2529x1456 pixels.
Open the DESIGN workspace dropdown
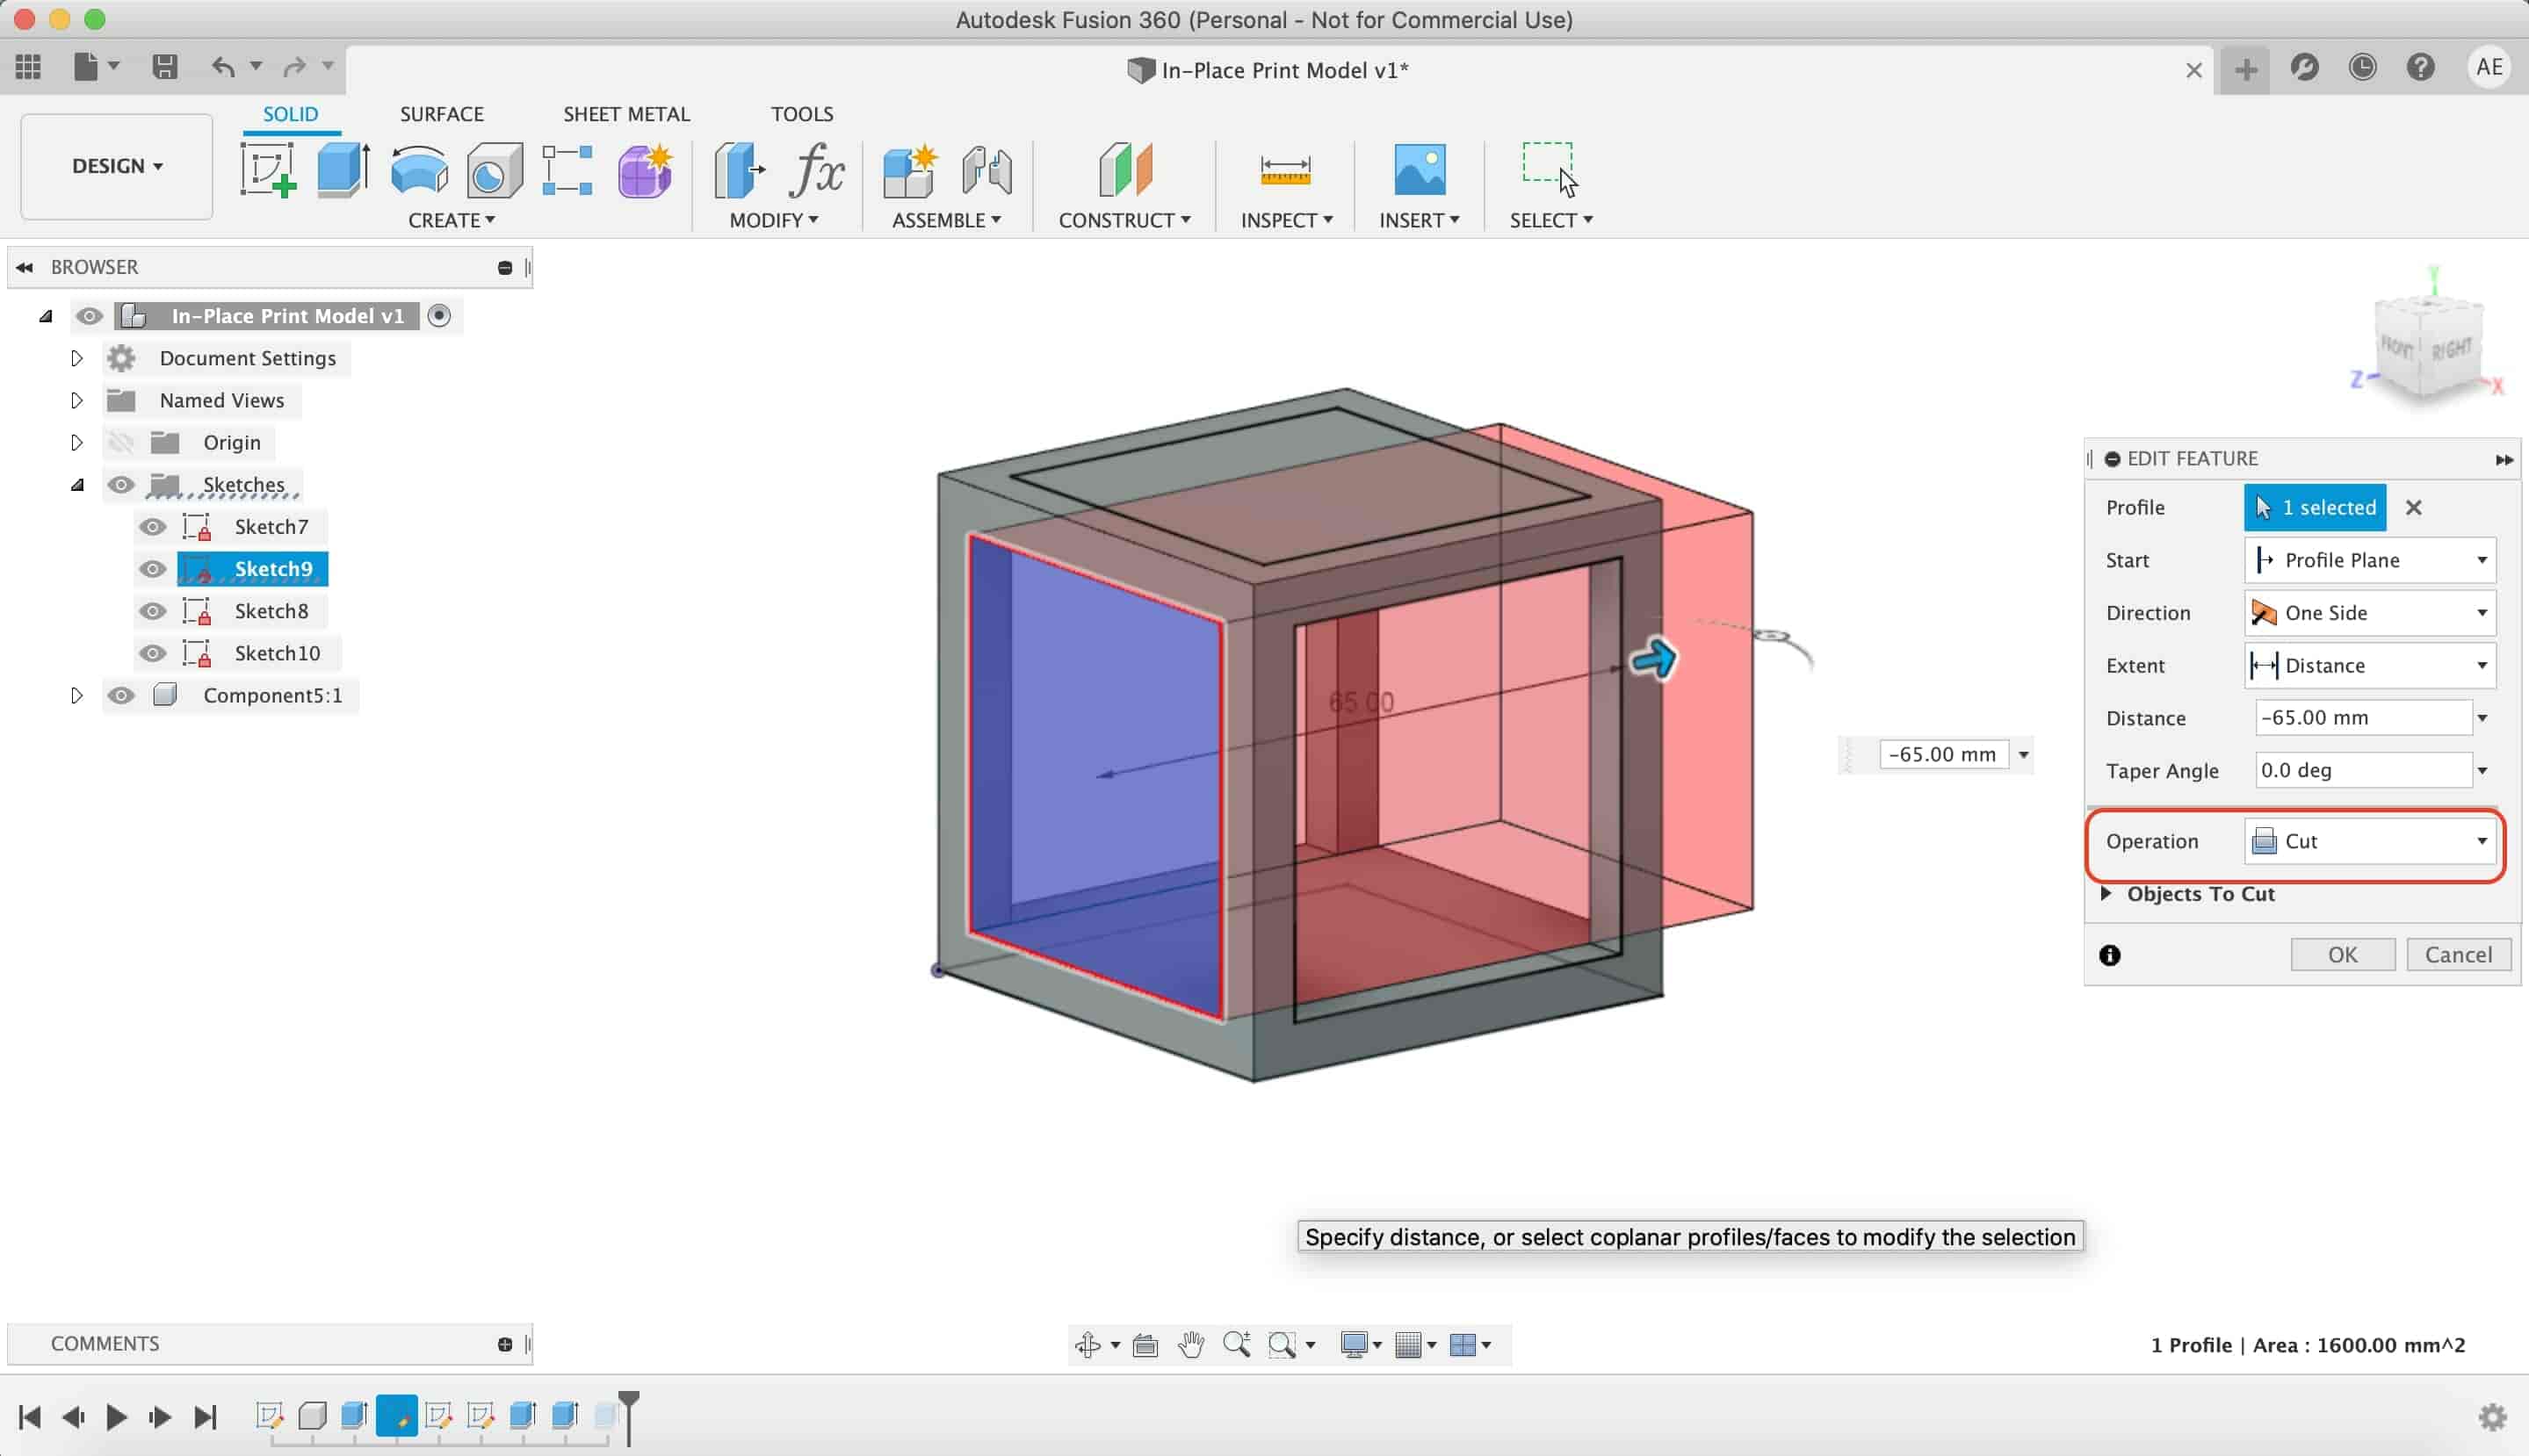pyautogui.click(x=117, y=166)
